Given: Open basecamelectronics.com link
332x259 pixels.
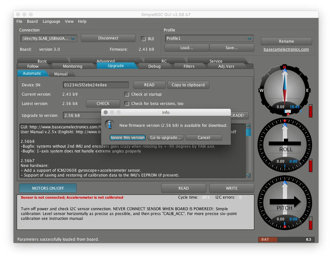Looking at the screenshot, I should pyautogui.click(x=286, y=49).
